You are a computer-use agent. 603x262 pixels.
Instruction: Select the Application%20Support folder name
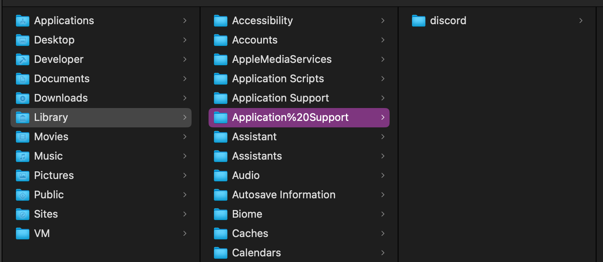(290, 117)
